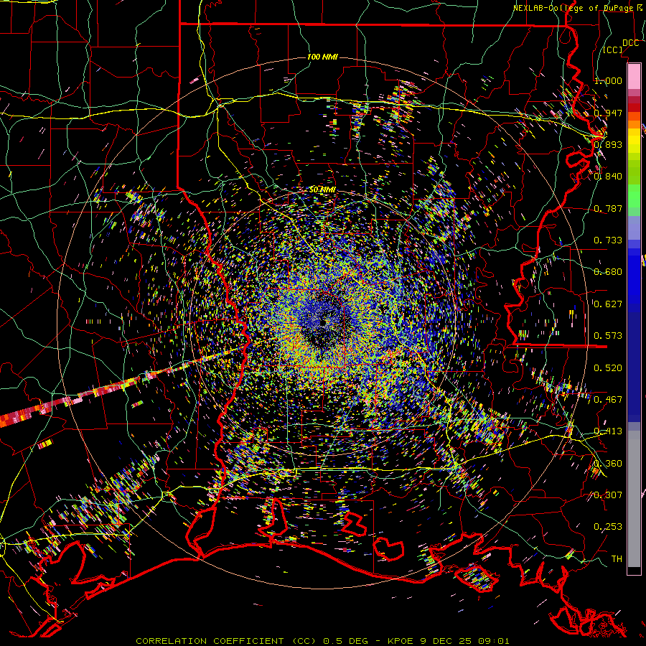Click the pink segment at the color bar top
This screenshot has width=646, height=646.
click(x=634, y=76)
